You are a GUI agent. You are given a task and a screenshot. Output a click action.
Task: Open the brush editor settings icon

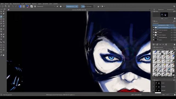click(x=32, y=6)
